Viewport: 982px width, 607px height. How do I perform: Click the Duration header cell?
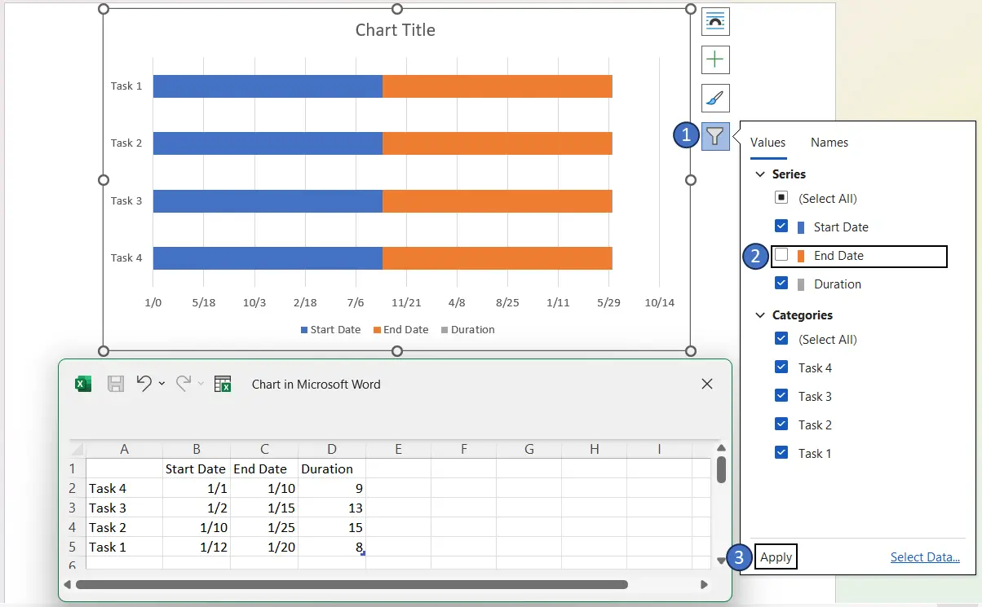point(332,468)
